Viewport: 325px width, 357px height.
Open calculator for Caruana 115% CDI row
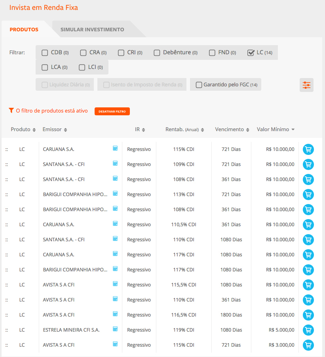point(115,149)
